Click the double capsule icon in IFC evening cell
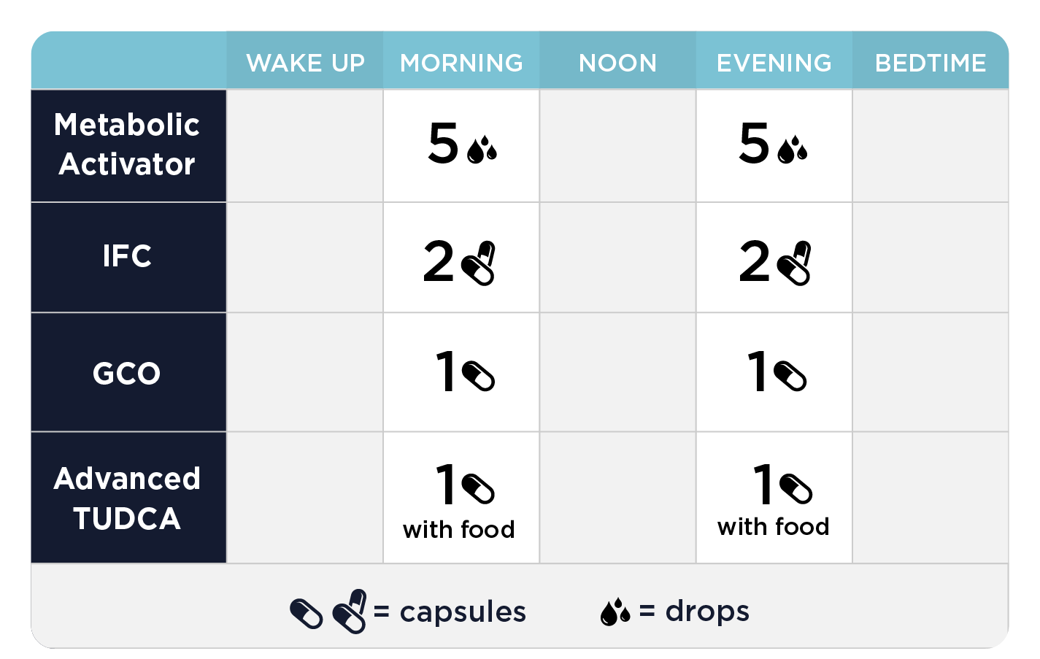The height and width of the screenshot is (659, 1040). pyautogui.click(x=795, y=263)
